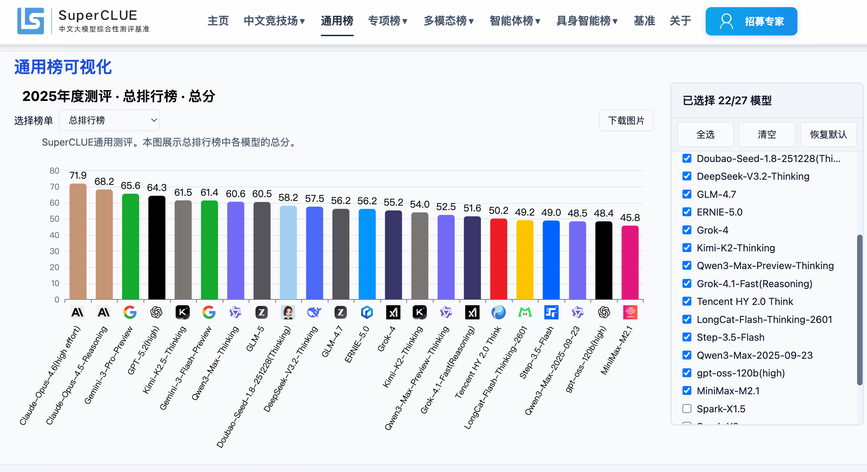The width and height of the screenshot is (867, 472).
Task: Click the 下载图片 download button
Action: point(626,120)
